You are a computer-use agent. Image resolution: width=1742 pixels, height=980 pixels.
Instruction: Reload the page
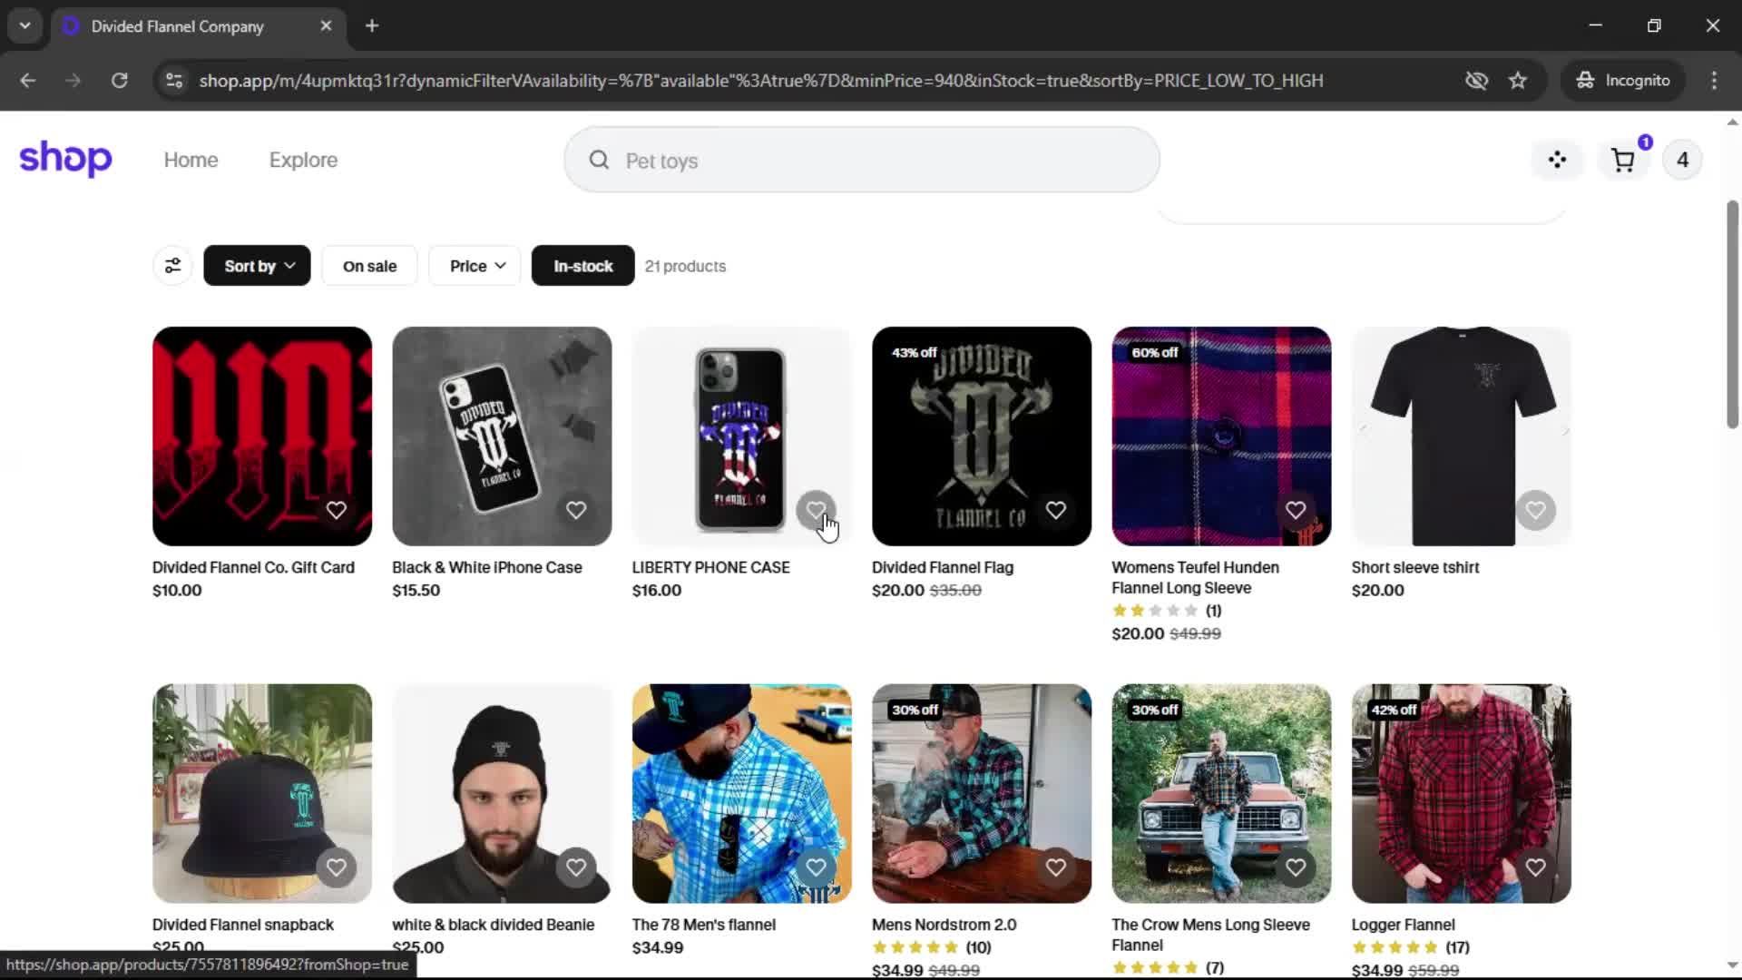(x=119, y=81)
